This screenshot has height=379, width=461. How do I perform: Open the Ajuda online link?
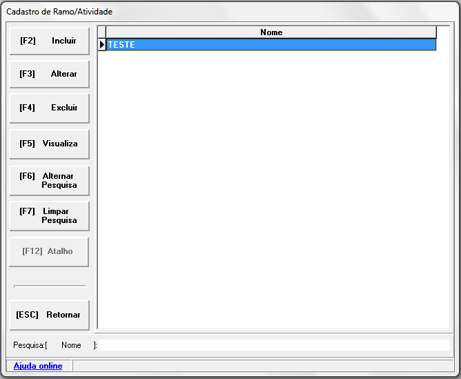38,366
